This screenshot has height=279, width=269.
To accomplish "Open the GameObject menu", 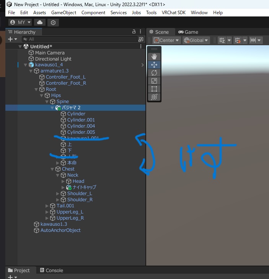I will pos(64,13).
